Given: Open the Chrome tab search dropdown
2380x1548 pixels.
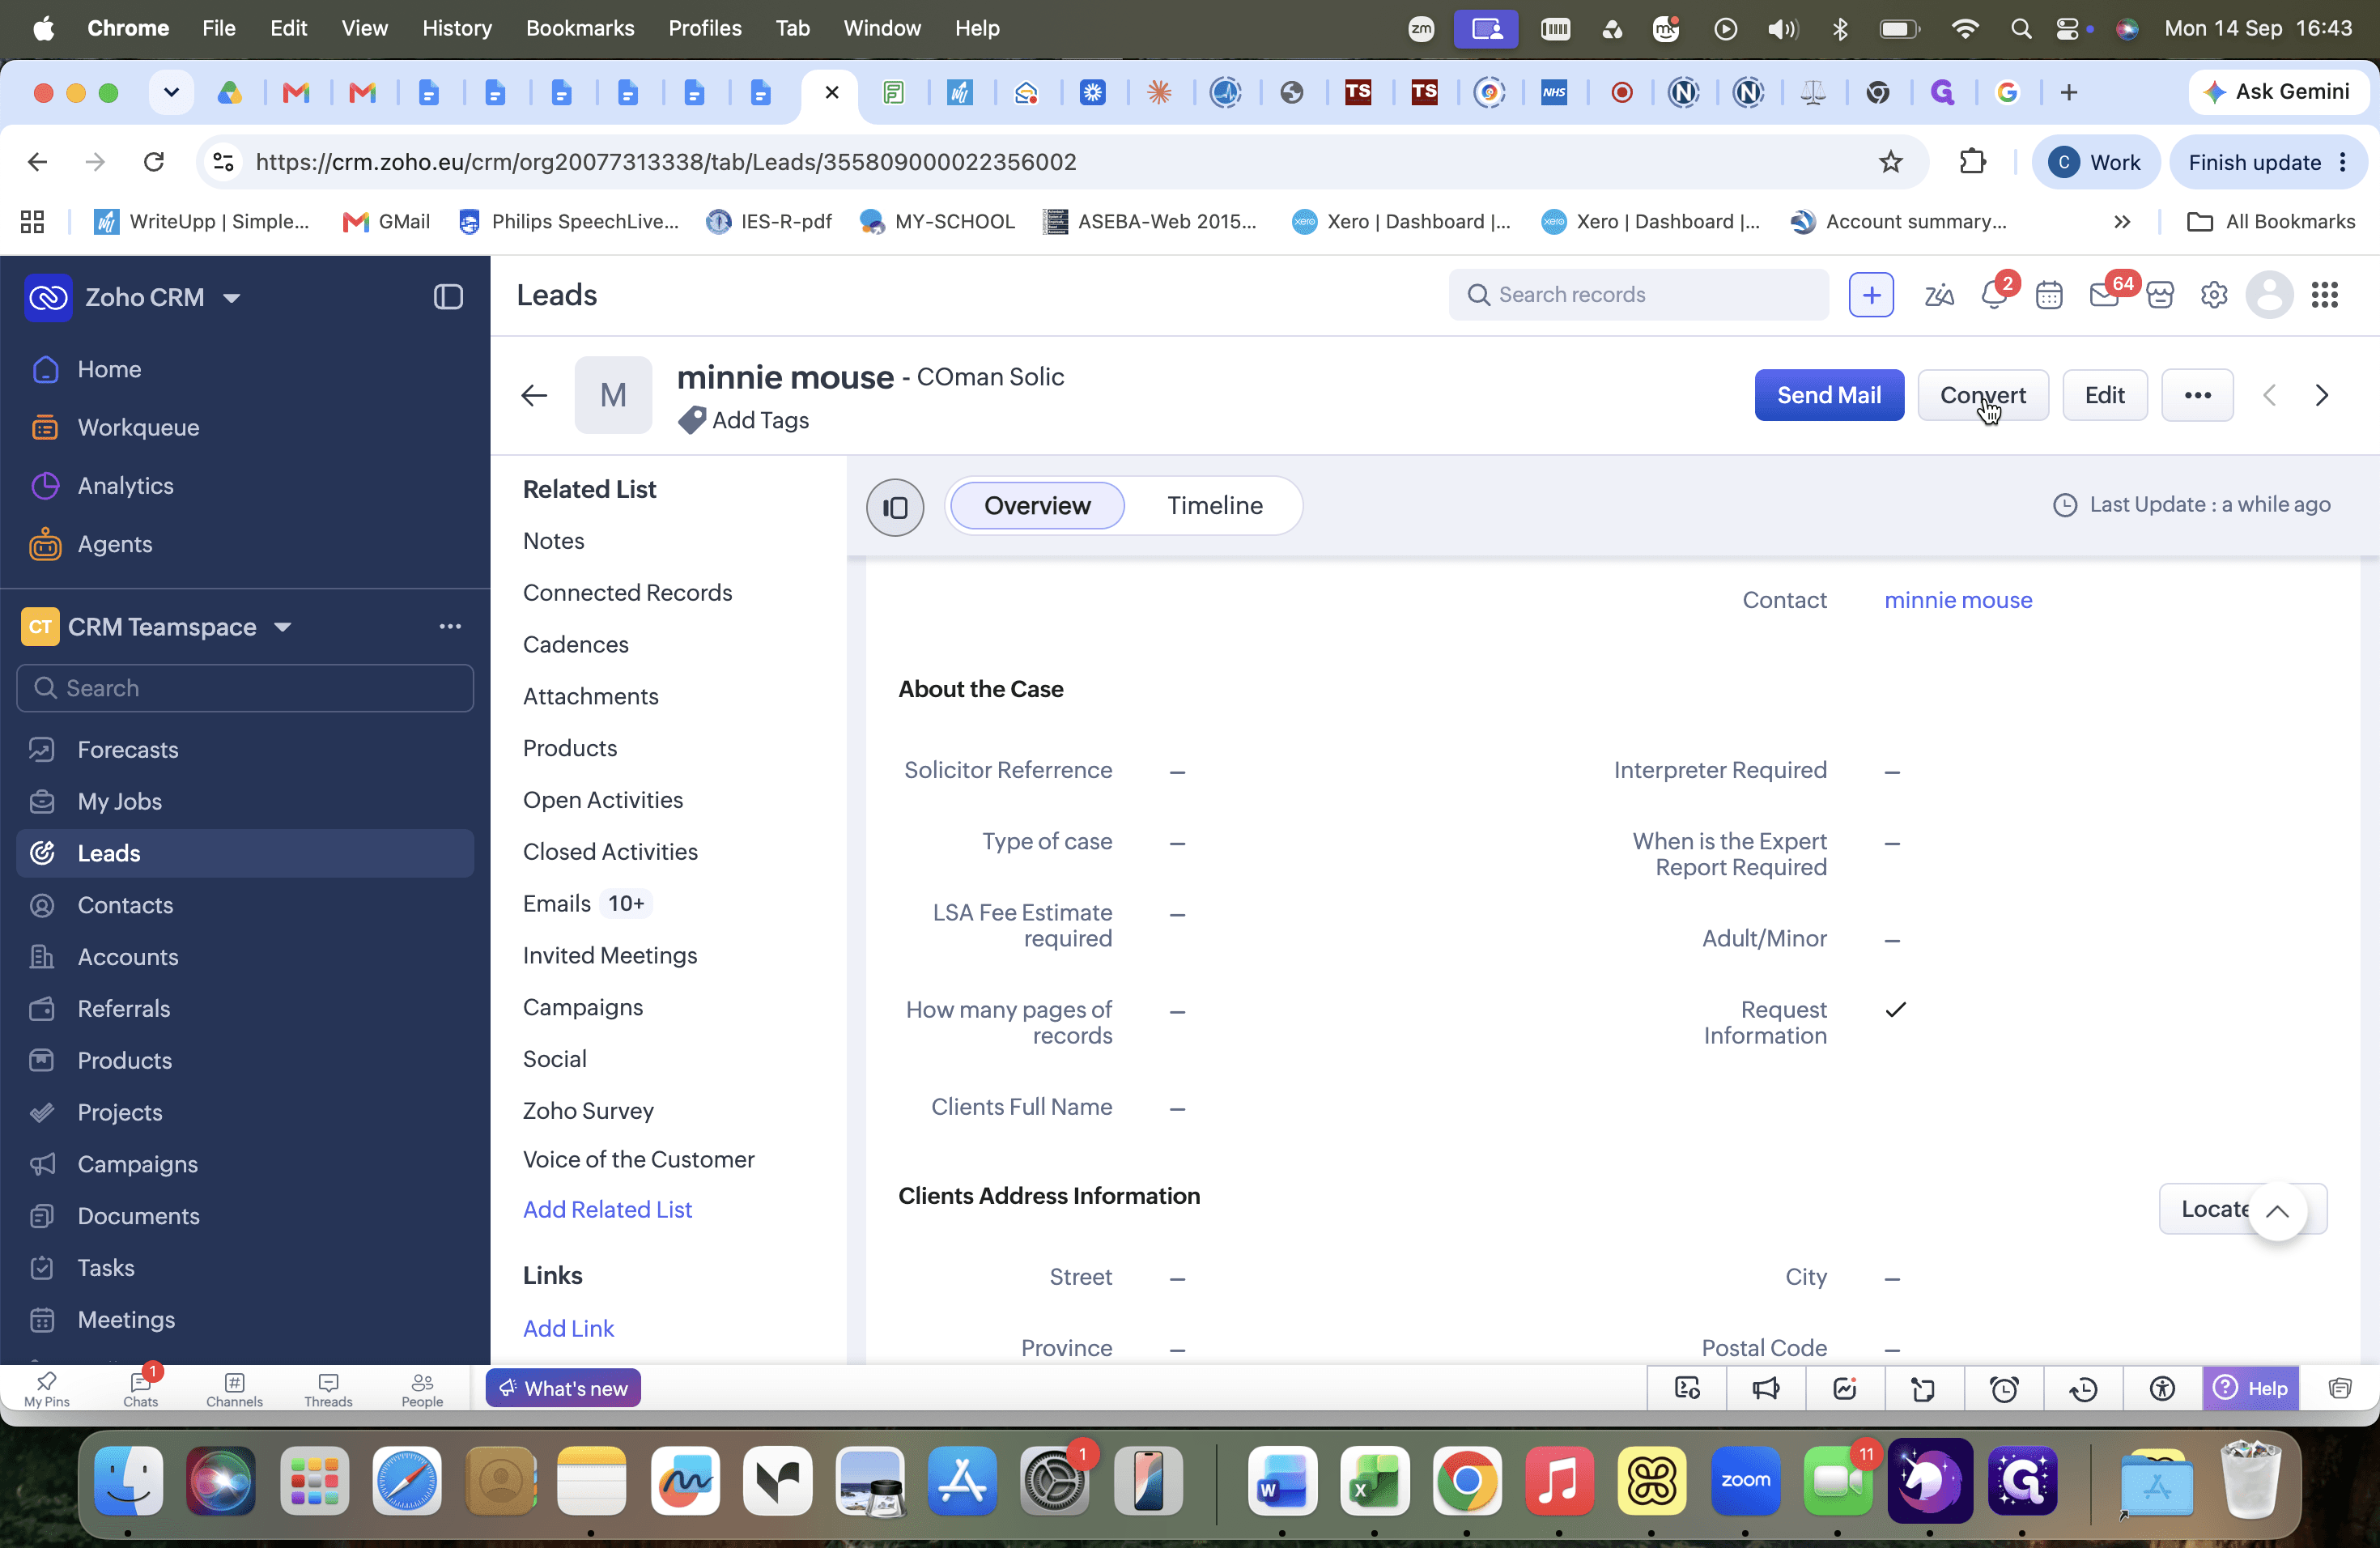Looking at the screenshot, I should click(171, 93).
